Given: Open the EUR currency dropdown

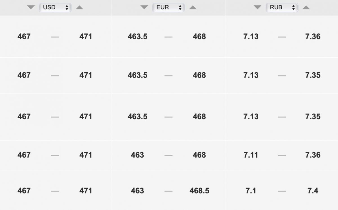Looking at the screenshot, I should (168, 8).
